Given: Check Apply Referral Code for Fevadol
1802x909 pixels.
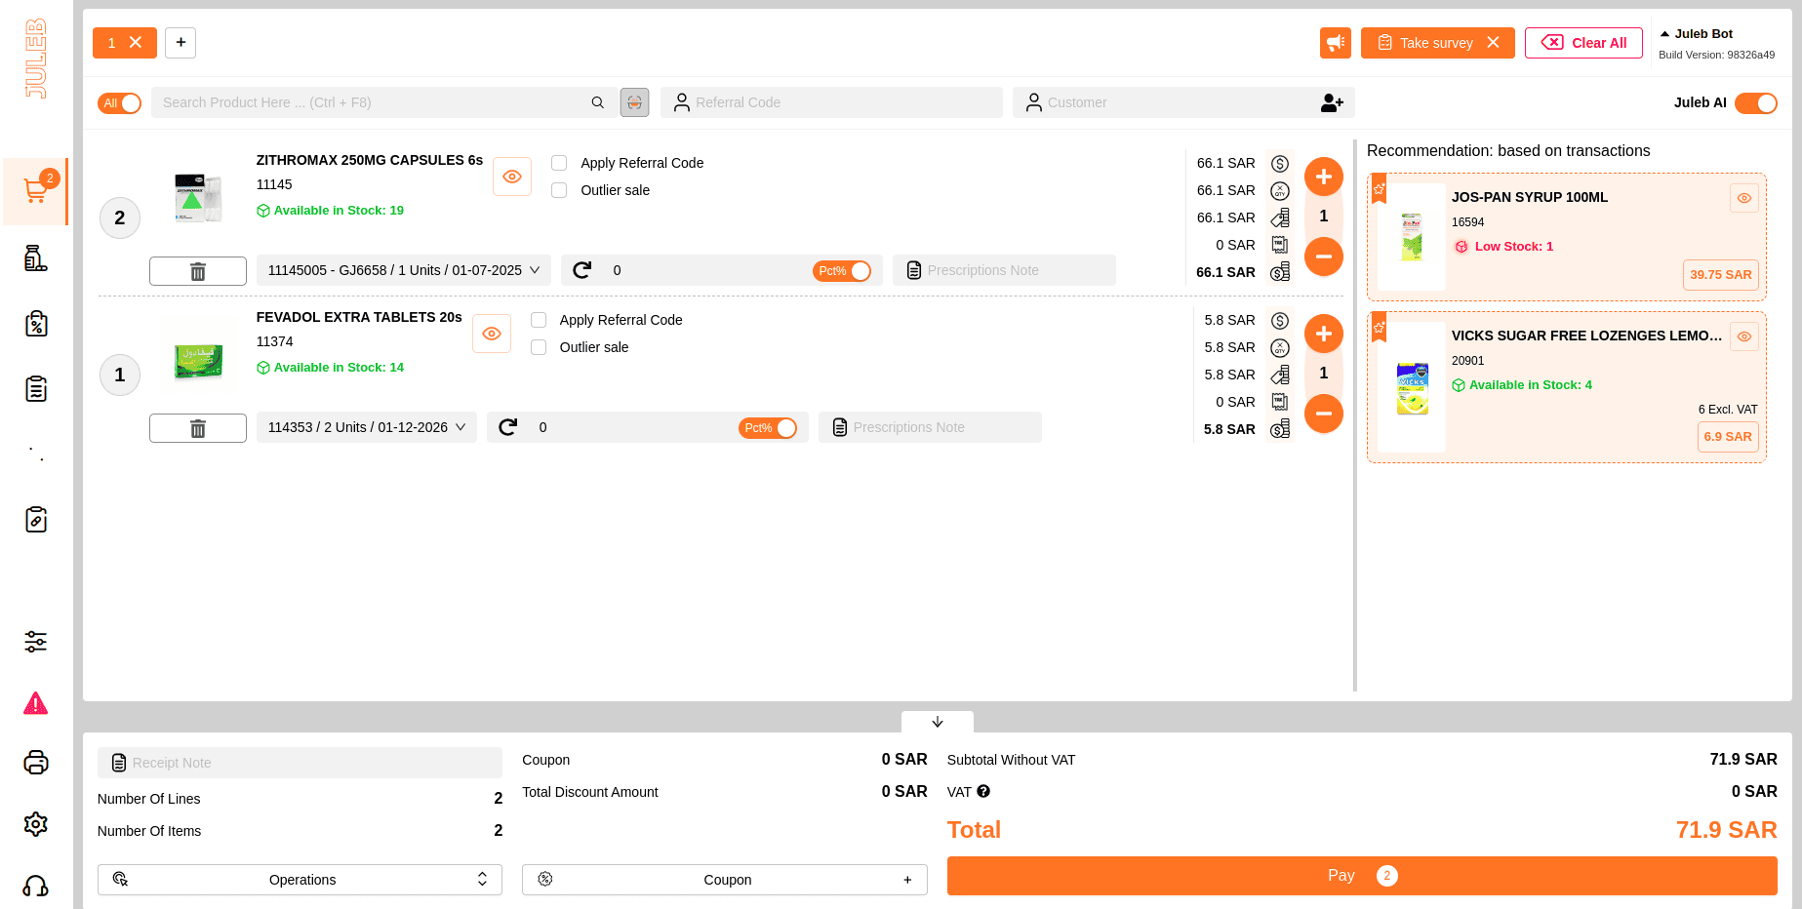Looking at the screenshot, I should pyautogui.click(x=539, y=320).
